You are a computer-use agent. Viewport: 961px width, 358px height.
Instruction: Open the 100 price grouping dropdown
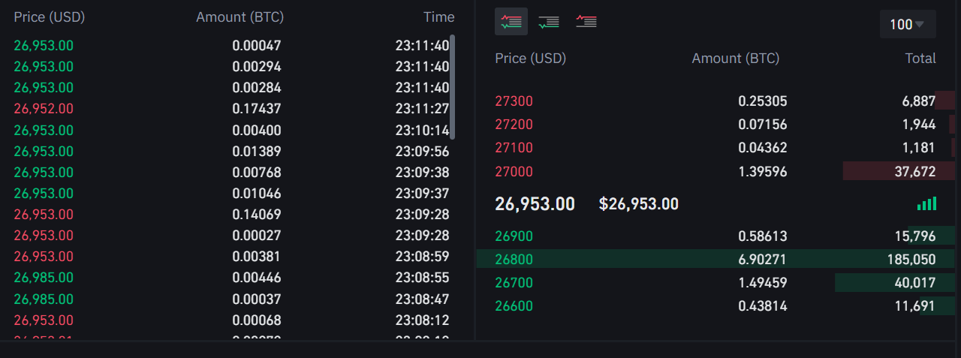click(x=907, y=24)
